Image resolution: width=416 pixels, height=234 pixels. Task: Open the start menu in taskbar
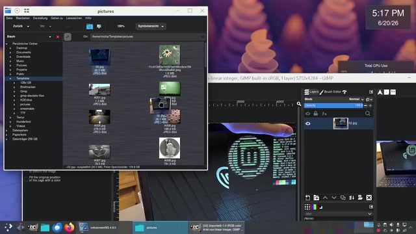click(8, 227)
